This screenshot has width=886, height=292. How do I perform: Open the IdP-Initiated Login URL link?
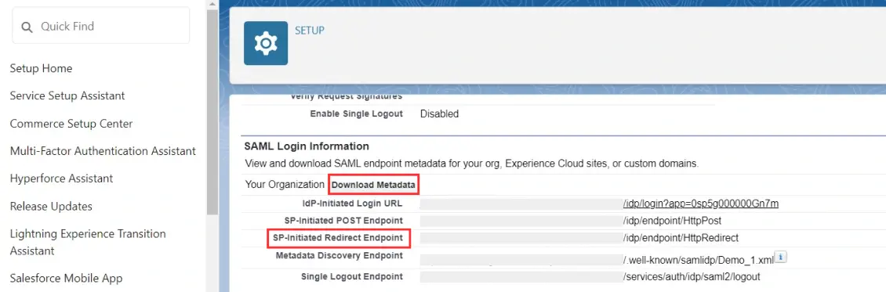click(x=701, y=204)
